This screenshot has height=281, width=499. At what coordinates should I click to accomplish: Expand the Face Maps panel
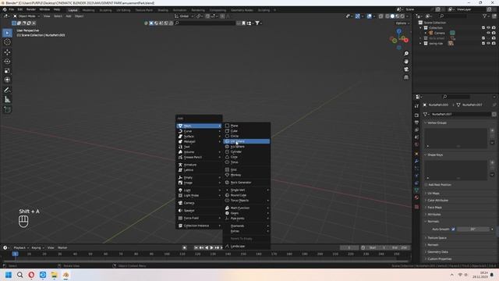click(434, 208)
